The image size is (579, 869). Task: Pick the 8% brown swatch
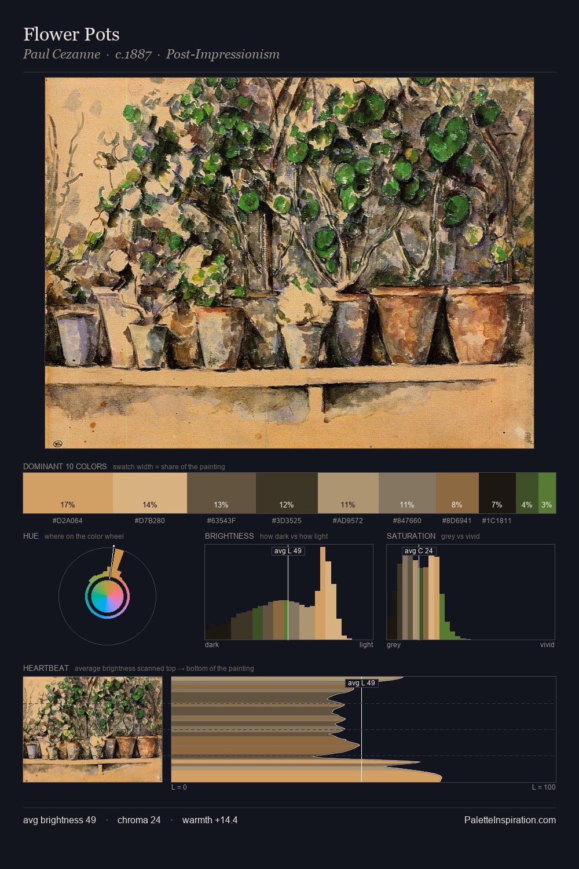[x=457, y=493]
